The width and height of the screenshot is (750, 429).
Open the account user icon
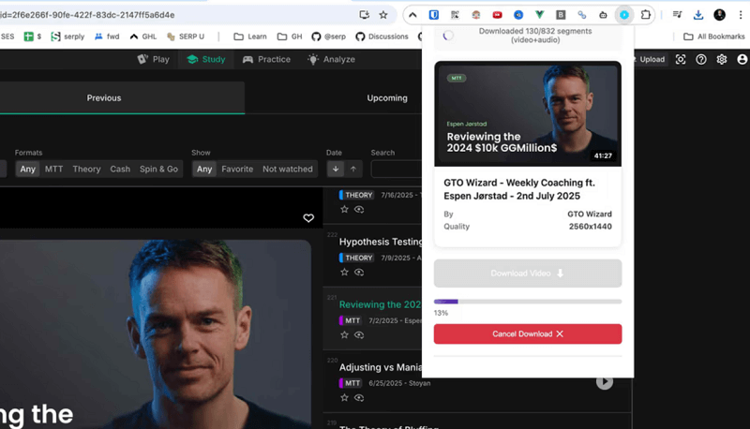point(742,59)
